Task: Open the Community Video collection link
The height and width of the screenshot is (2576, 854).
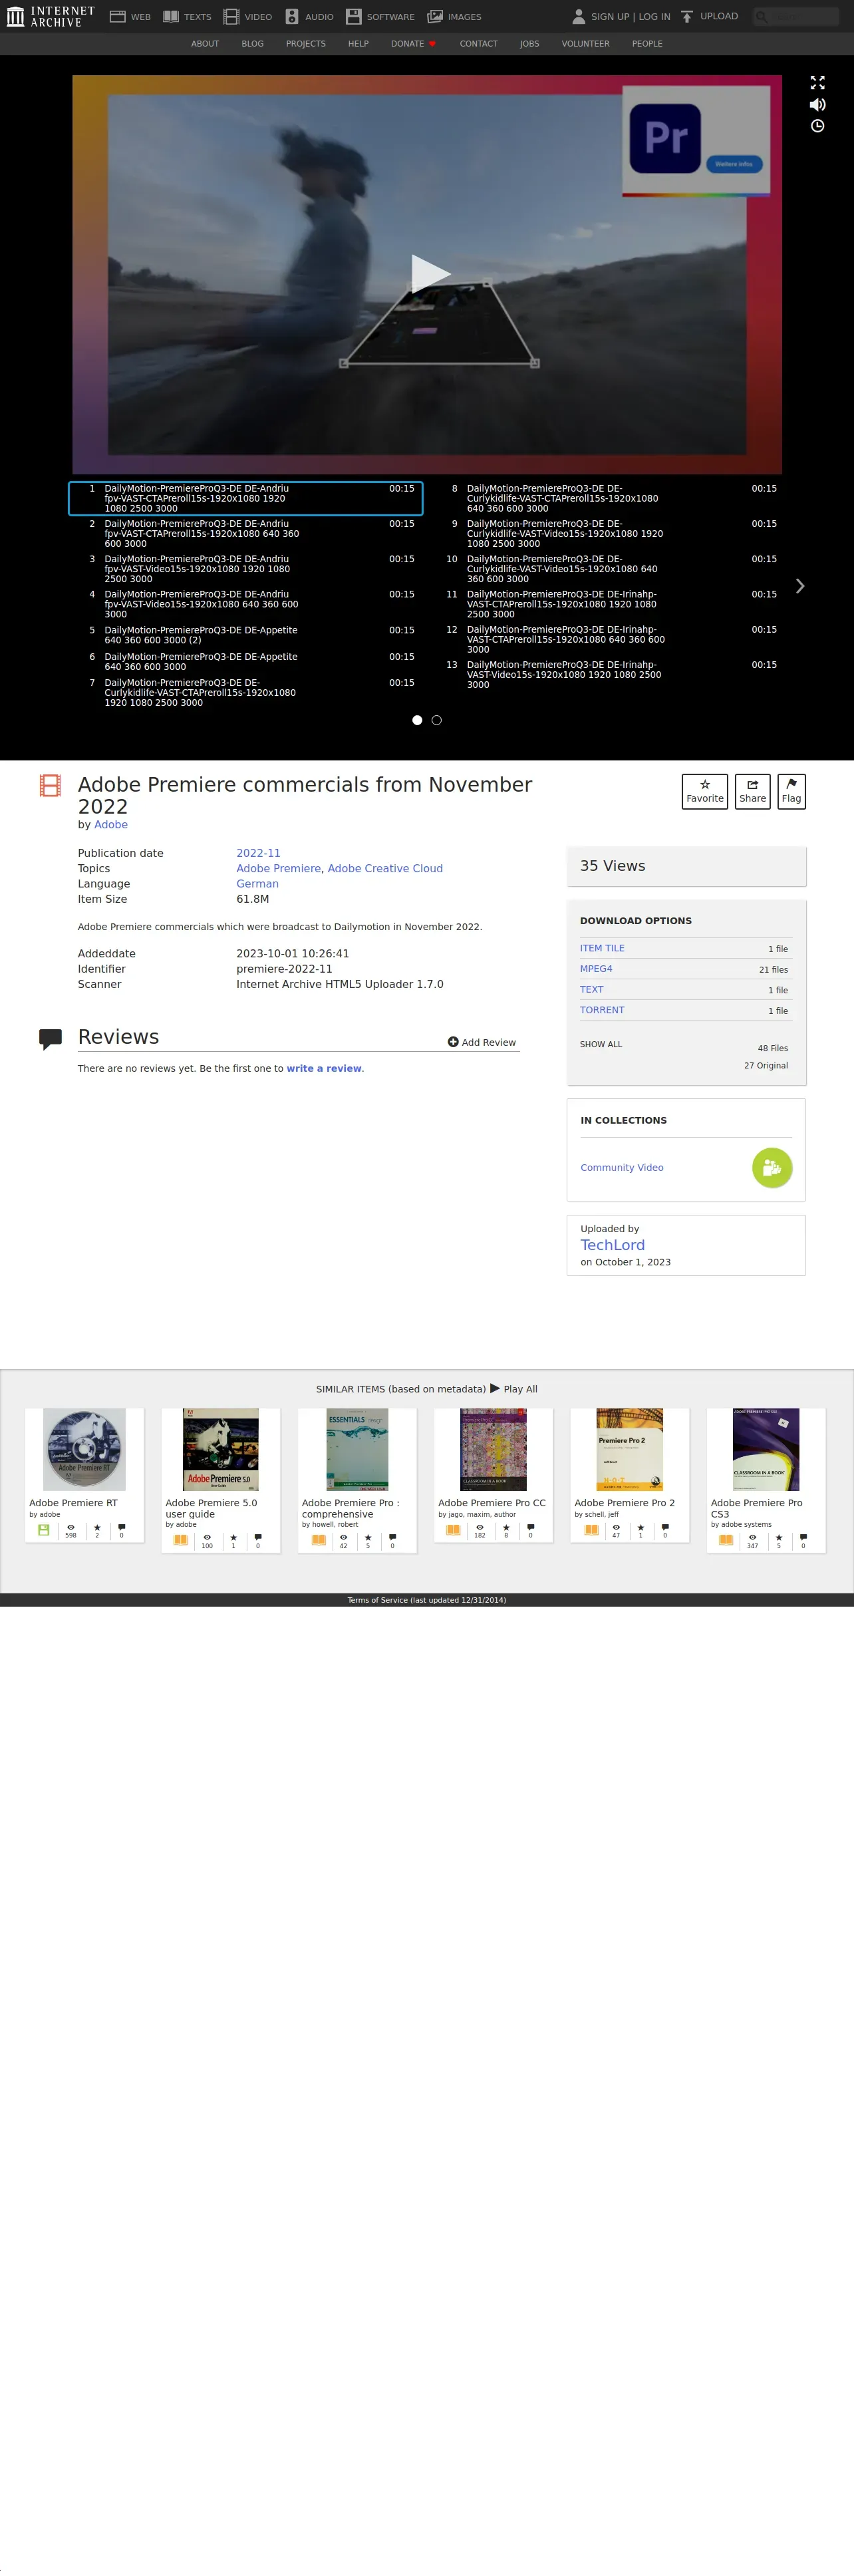Action: click(x=622, y=1168)
